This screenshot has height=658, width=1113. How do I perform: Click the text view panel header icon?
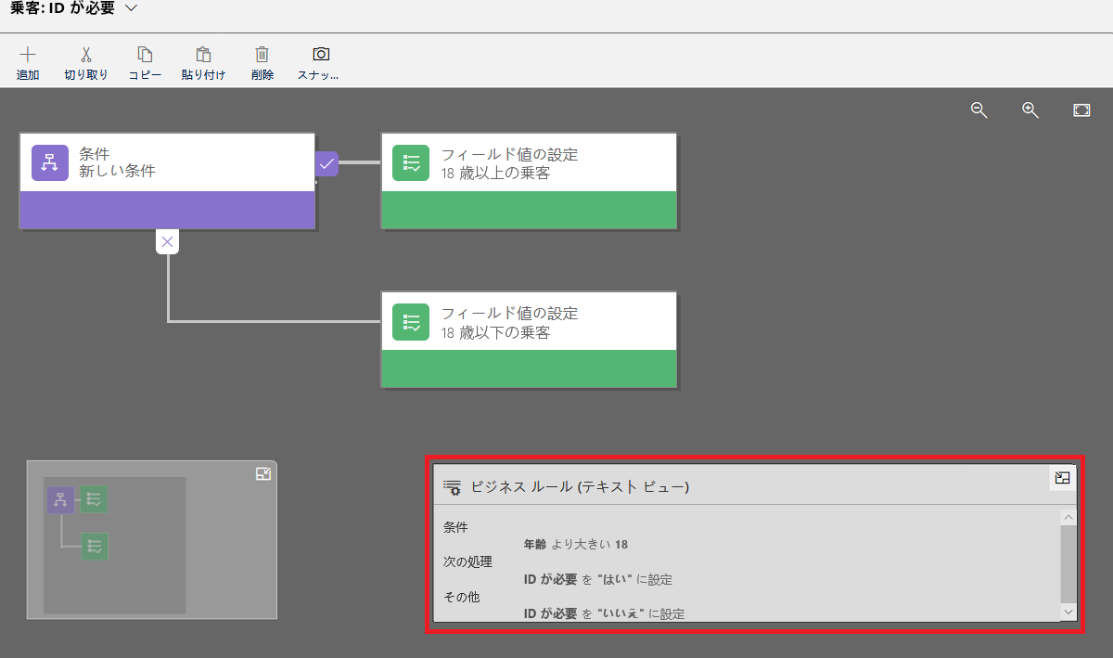452,486
